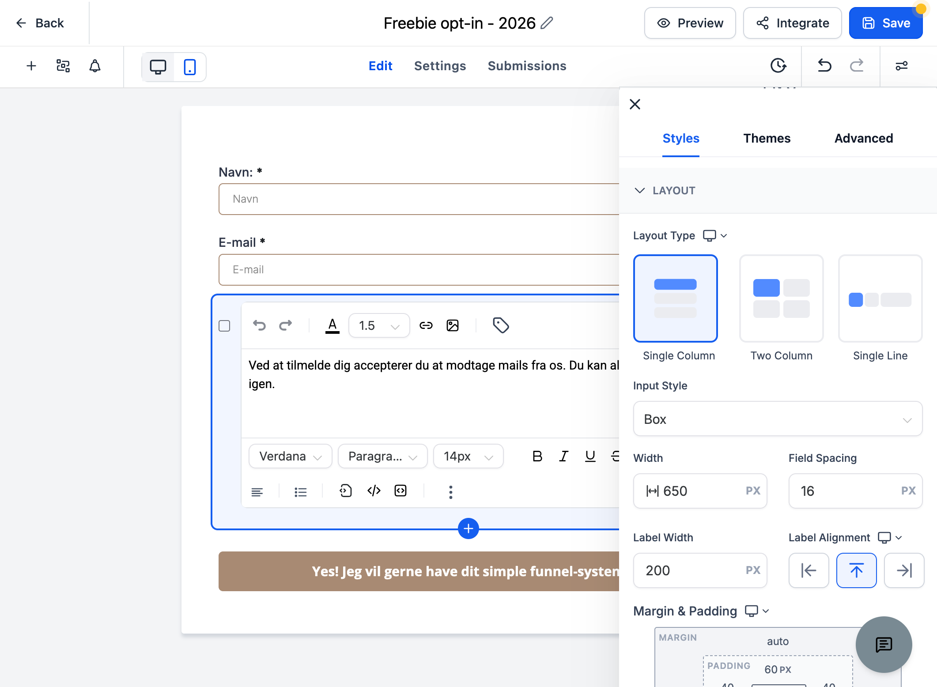Switch to mobile view
The image size is (937, 687).
click(190, 67)
